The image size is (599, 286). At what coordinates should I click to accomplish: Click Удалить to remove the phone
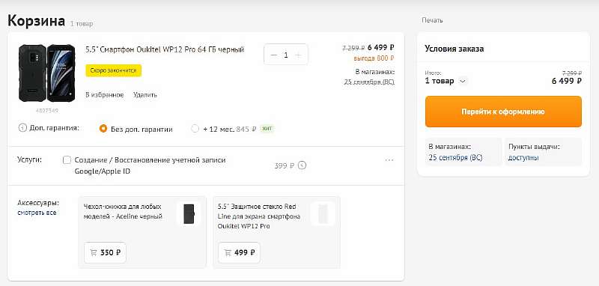(145, 94)
